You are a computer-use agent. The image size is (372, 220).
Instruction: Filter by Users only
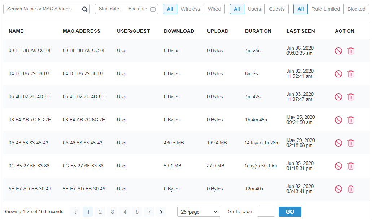coord(254,9)
